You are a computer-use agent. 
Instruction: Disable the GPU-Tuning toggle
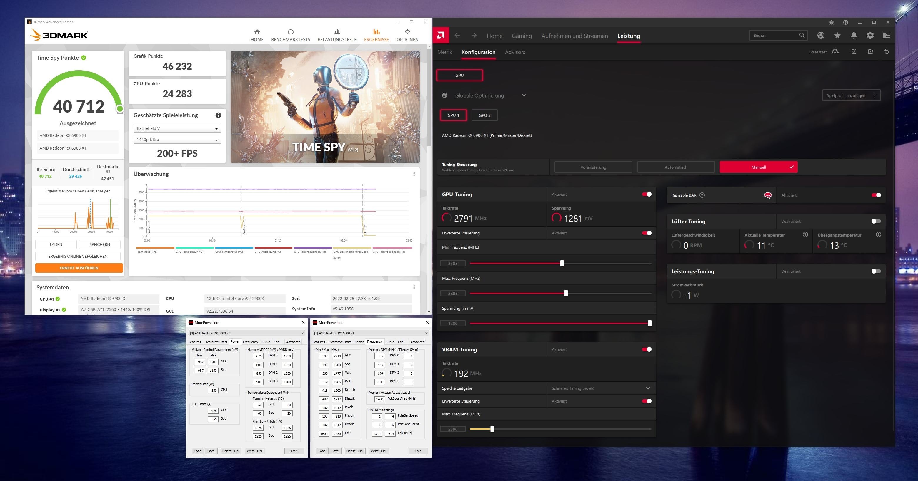647,195
